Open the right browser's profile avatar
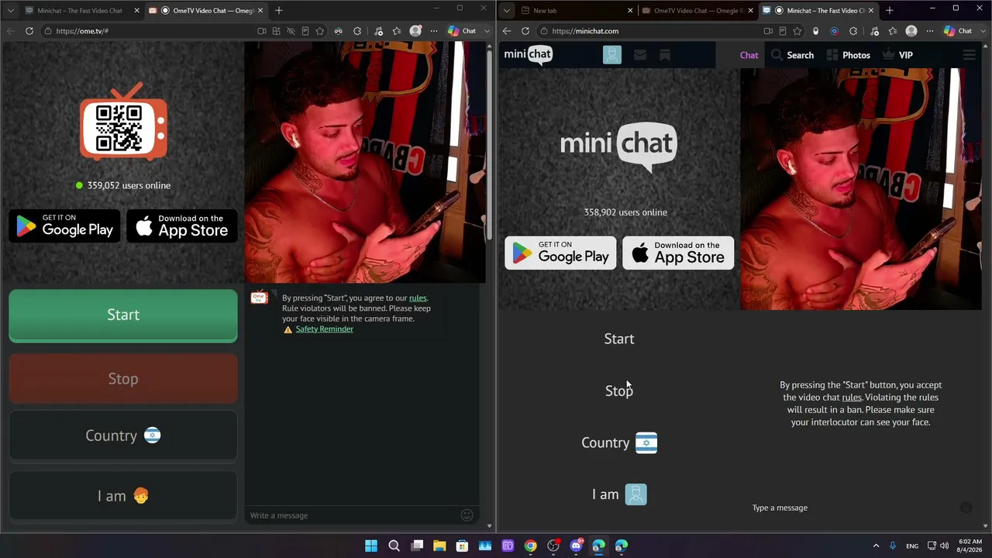Viewport: 992px width, 558px height. coord(911,31)
